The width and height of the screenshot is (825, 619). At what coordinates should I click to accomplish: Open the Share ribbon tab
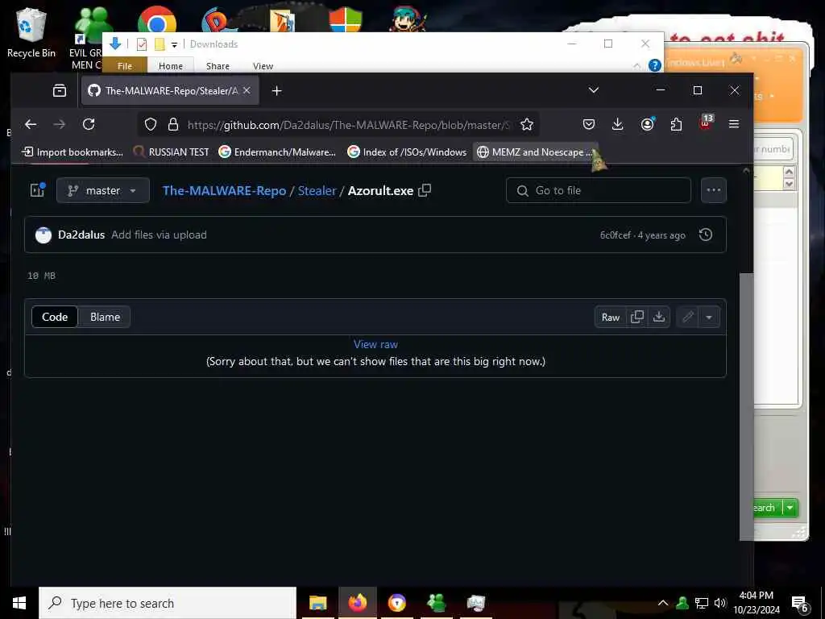coord(218,66)
